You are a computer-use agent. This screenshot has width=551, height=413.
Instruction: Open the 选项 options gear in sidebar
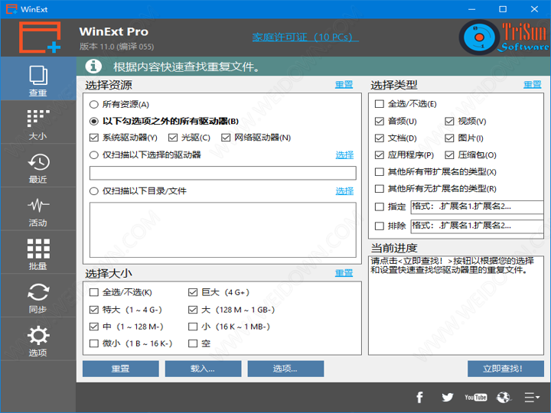38,340
